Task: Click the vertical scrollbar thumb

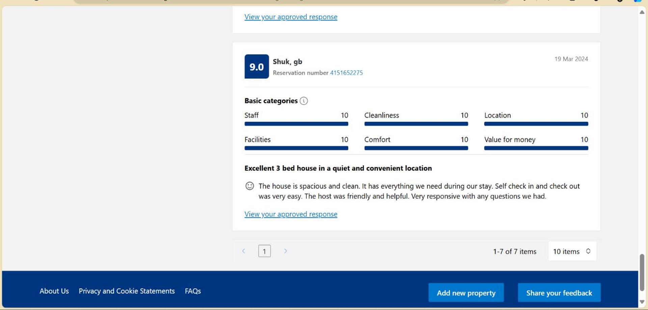Action: (x=642, y=272)
